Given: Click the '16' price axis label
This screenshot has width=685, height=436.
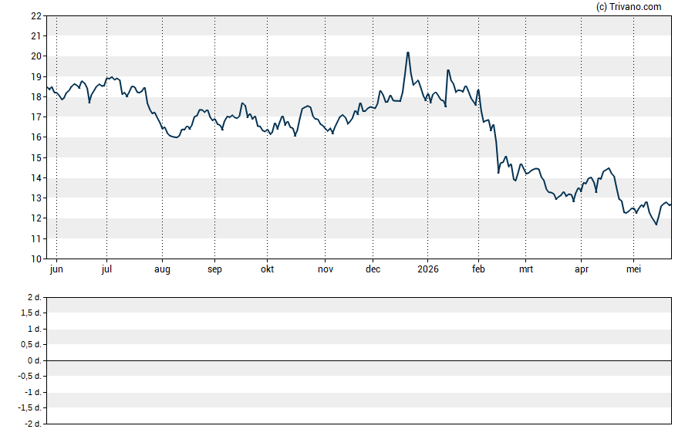Looking at the screenshot, I should pyautogui.click(x=36, y=137).
